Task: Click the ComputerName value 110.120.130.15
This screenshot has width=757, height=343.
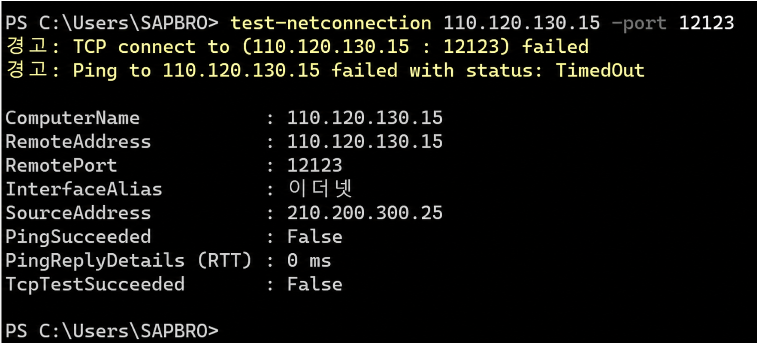Action: pyautogui.click(x=365, y=118)
